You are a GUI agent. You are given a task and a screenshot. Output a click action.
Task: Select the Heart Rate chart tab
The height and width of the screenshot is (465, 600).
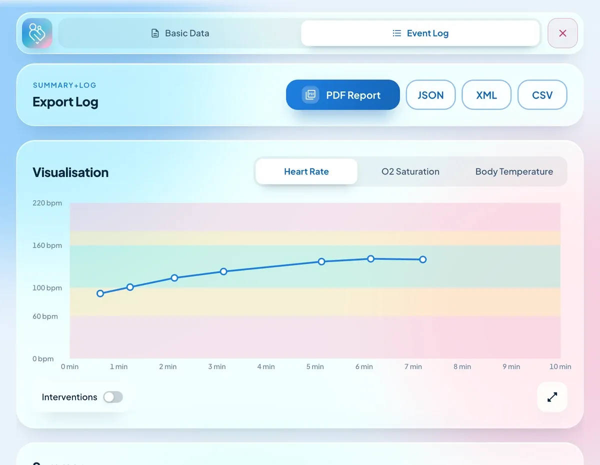point(306,171)
